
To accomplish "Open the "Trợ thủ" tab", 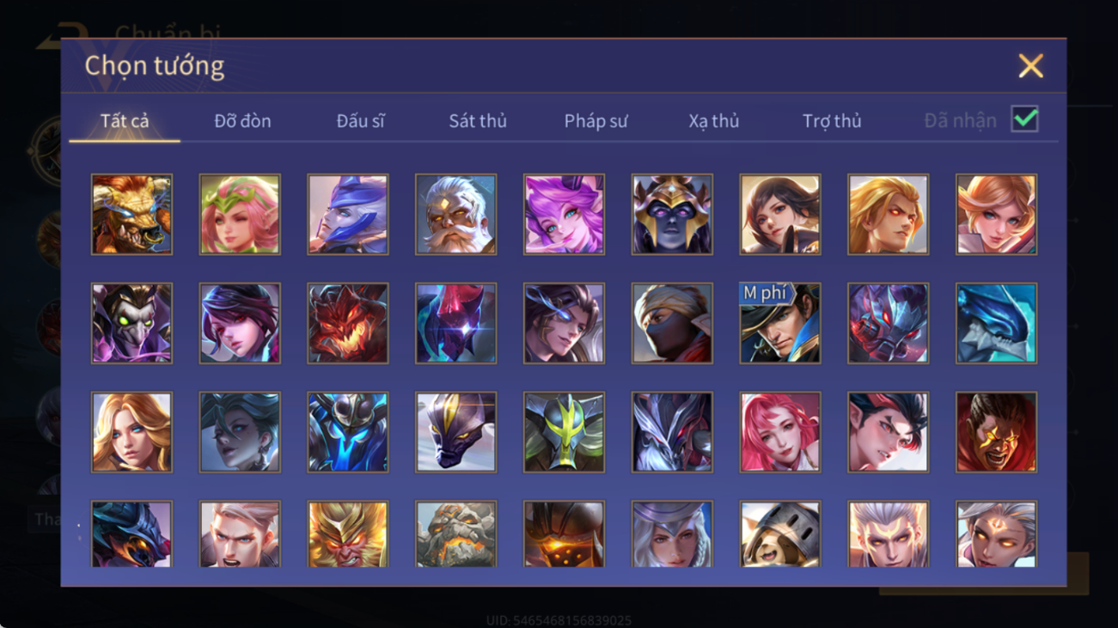I will click(x=832, y=121).
